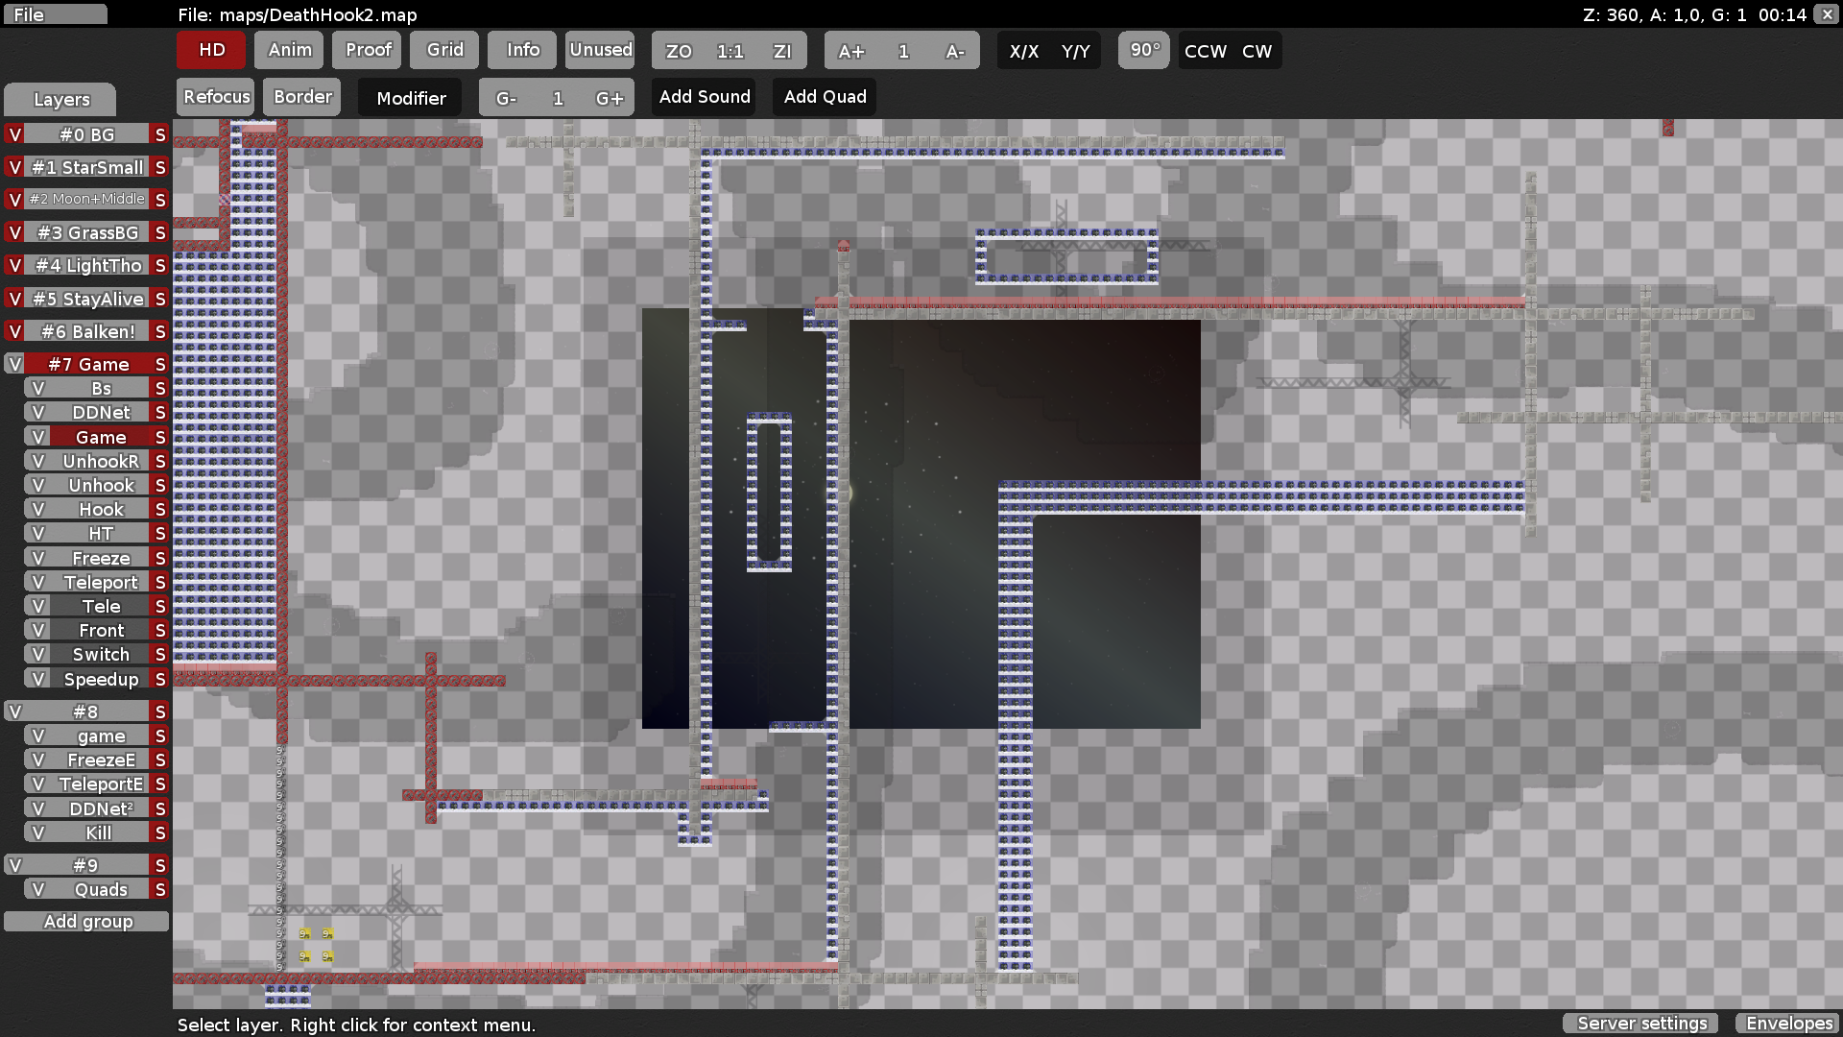The height and width of the screenshot is (1037, 1843).
Task: Open the File menu
Action: pyautogui.click(x=55, y=14)
